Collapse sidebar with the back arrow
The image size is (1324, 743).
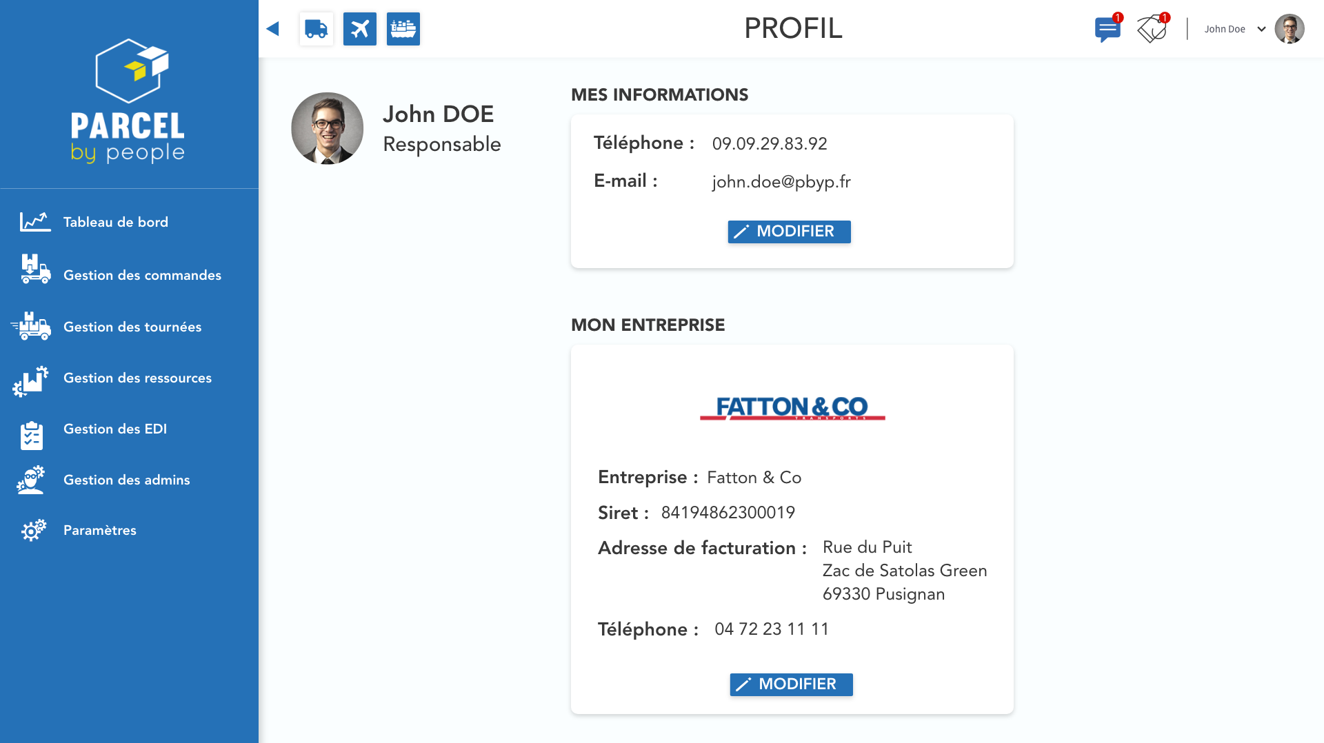coord(273,29)
